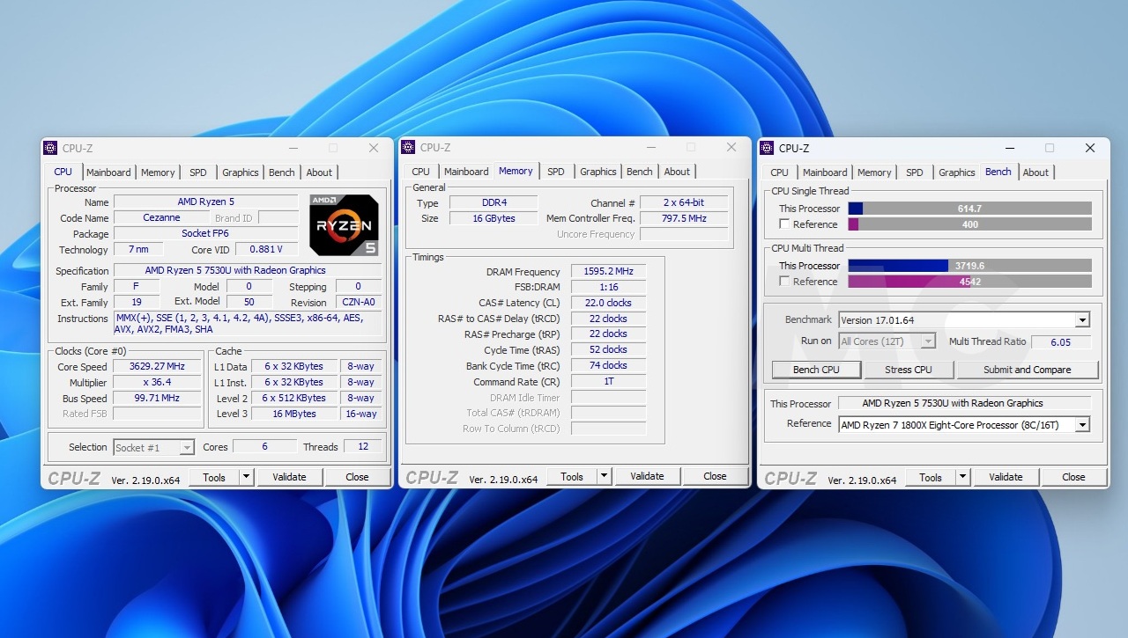Enable the Reference checkbox under CPU Multi Thread
Screen dimensions: 1128x638
[x=783, y=281]
